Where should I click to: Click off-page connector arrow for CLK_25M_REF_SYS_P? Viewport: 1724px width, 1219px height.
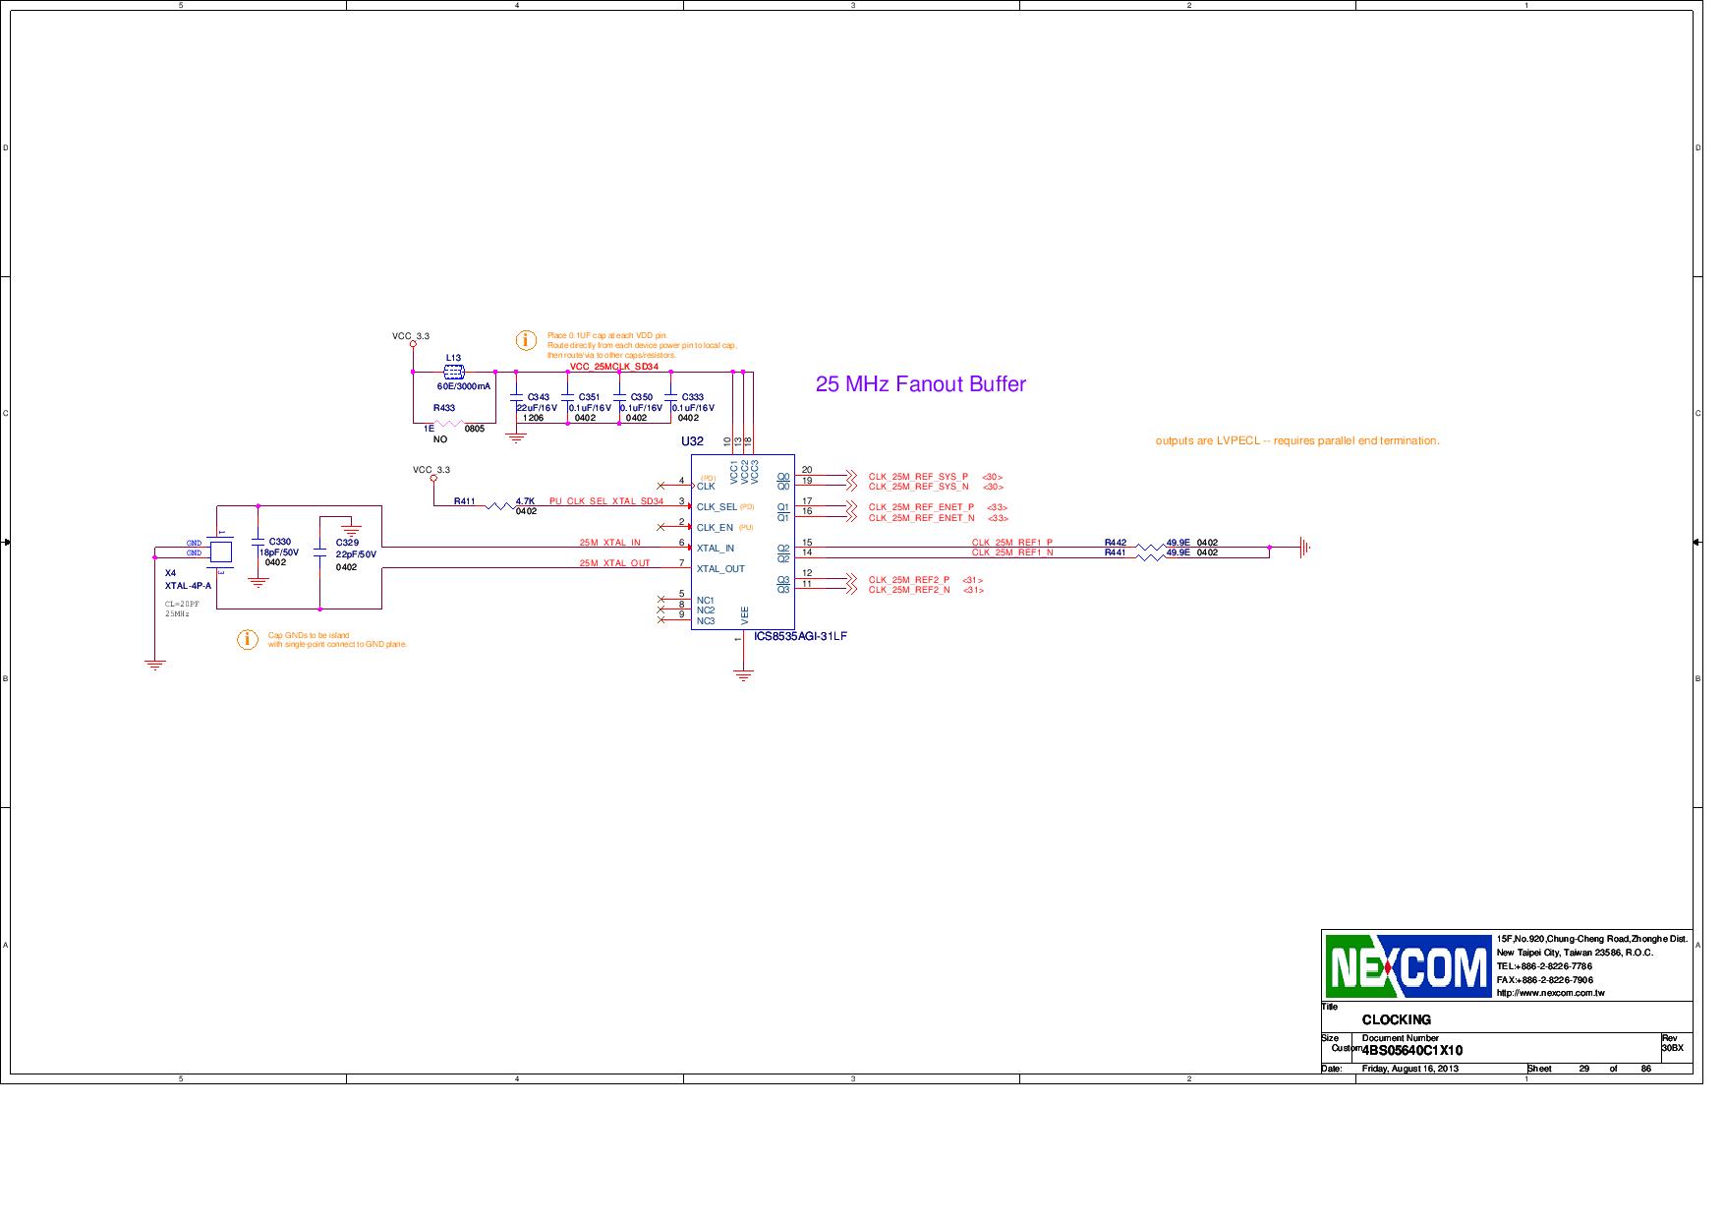(x=851, y=474)
